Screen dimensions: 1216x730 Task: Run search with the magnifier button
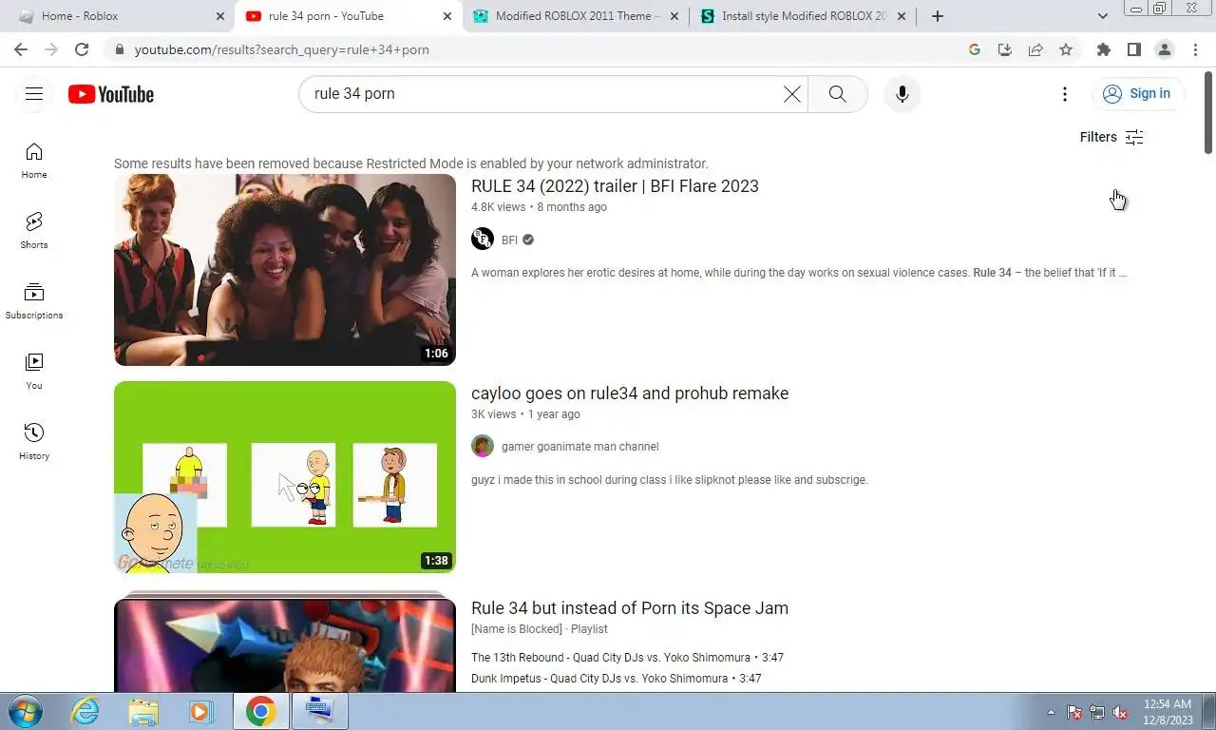837,94
